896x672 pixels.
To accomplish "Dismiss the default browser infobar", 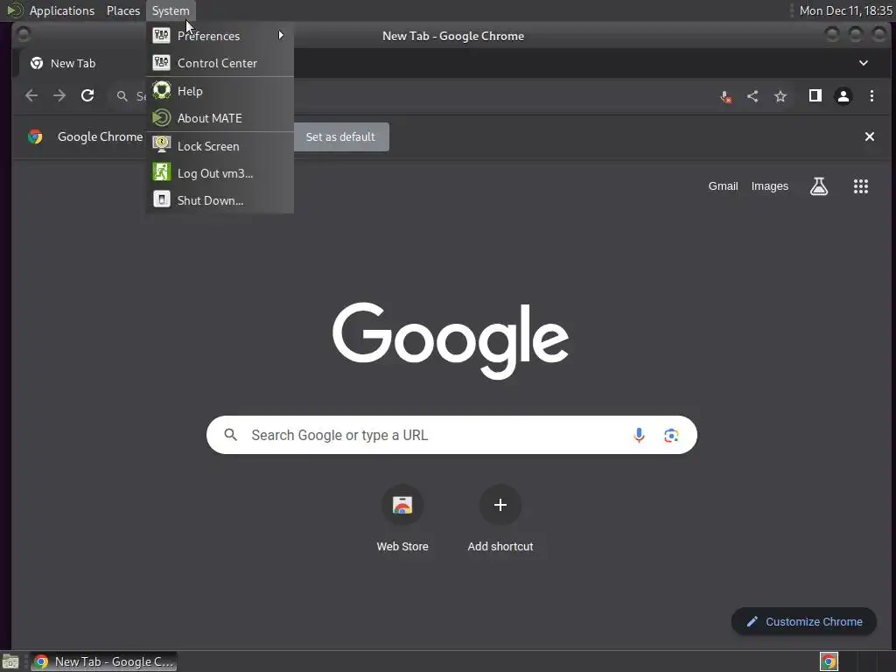I will [x=870, y=136].
